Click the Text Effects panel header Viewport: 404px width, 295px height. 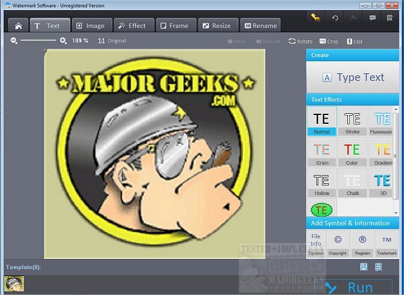pos(352,100)
